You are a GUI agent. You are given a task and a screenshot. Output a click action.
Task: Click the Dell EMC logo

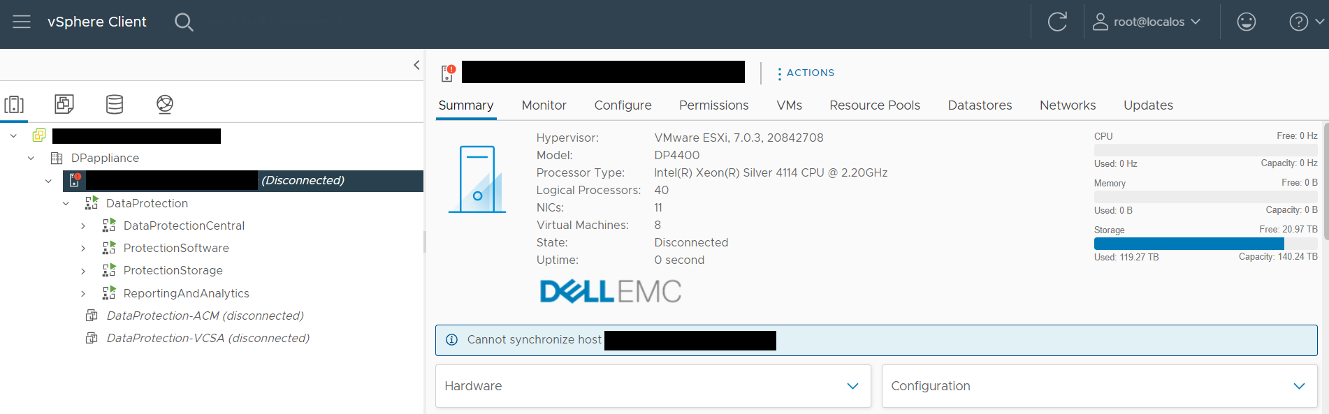tap(611, 291)
